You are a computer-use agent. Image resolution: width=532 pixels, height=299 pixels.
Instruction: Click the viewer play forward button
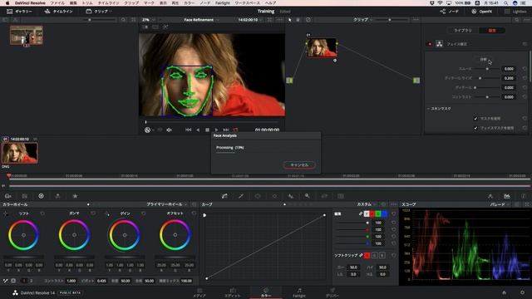[x=216, y=130]
